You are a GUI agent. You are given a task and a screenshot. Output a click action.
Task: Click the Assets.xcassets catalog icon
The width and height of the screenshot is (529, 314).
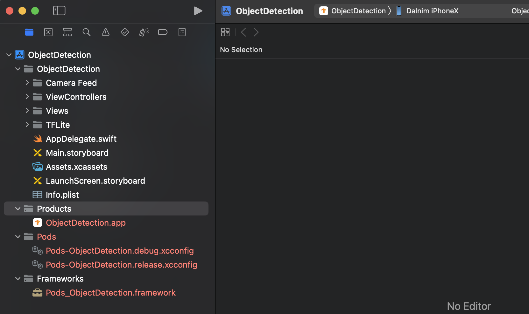tap(38, 167)
